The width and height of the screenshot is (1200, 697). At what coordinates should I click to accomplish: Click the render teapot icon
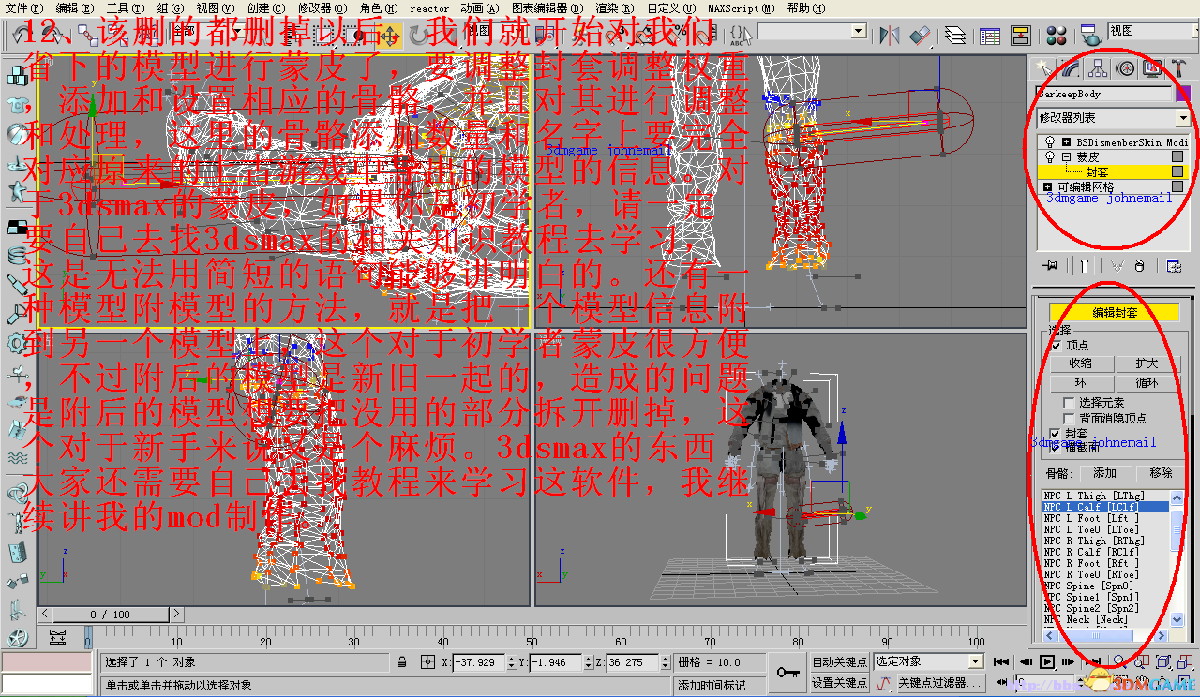coord(1090,35)
